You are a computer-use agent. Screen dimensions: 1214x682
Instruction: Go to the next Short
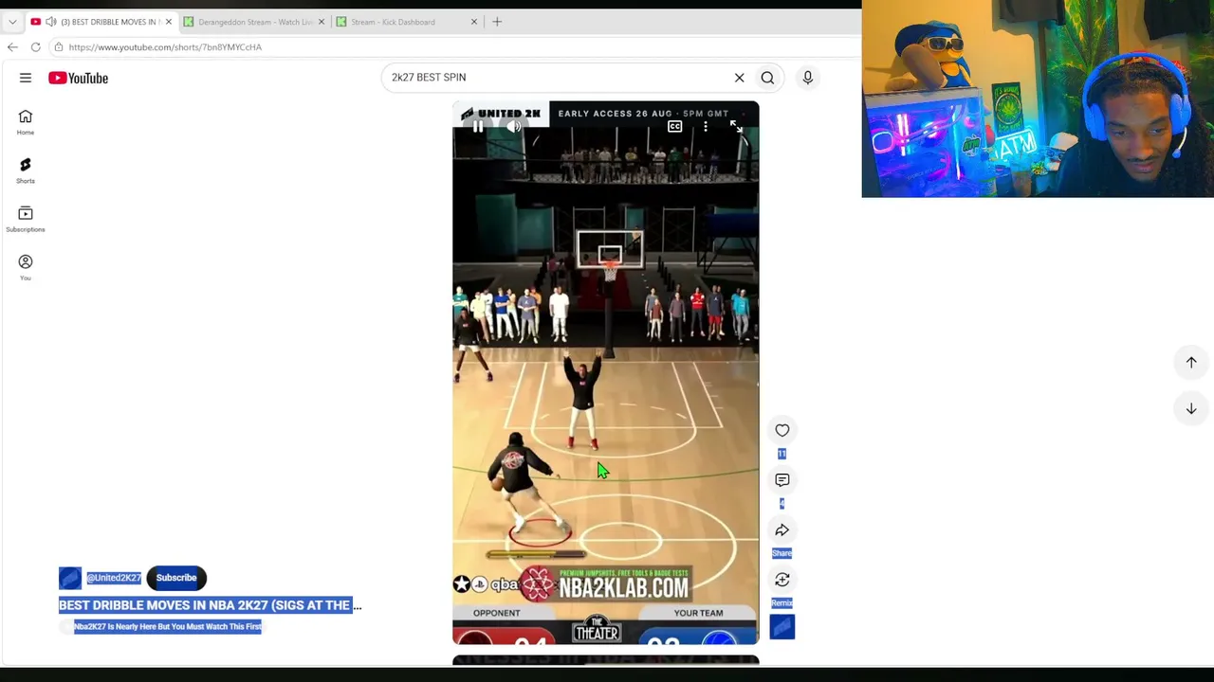tap(1191, 408)
